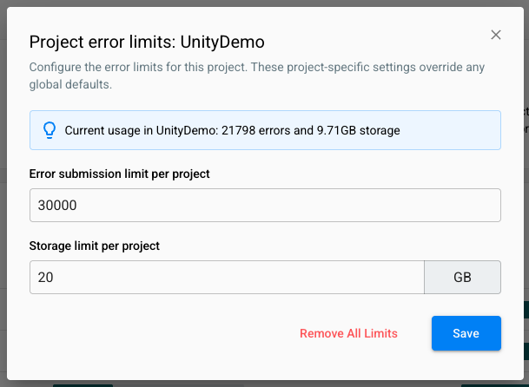Click the lightbulb tip icon
This screenshot has width=529, height=387.
coord(50,130)
